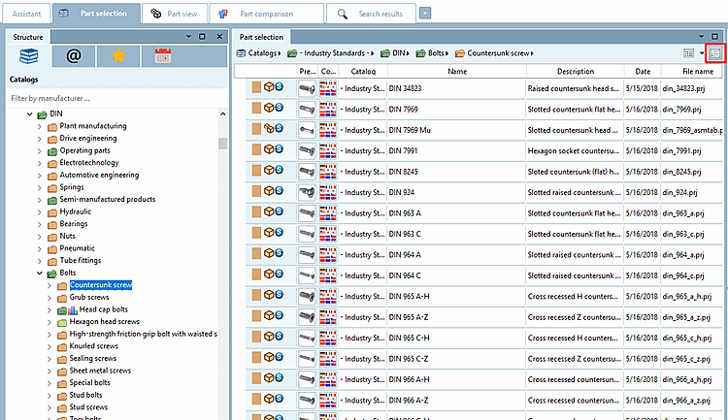Expand the Countersunk screw folder
728x420 pixels.
(x=50, y=285)
